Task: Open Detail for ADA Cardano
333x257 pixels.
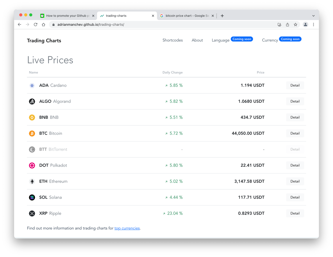Action: click(295, 85)
